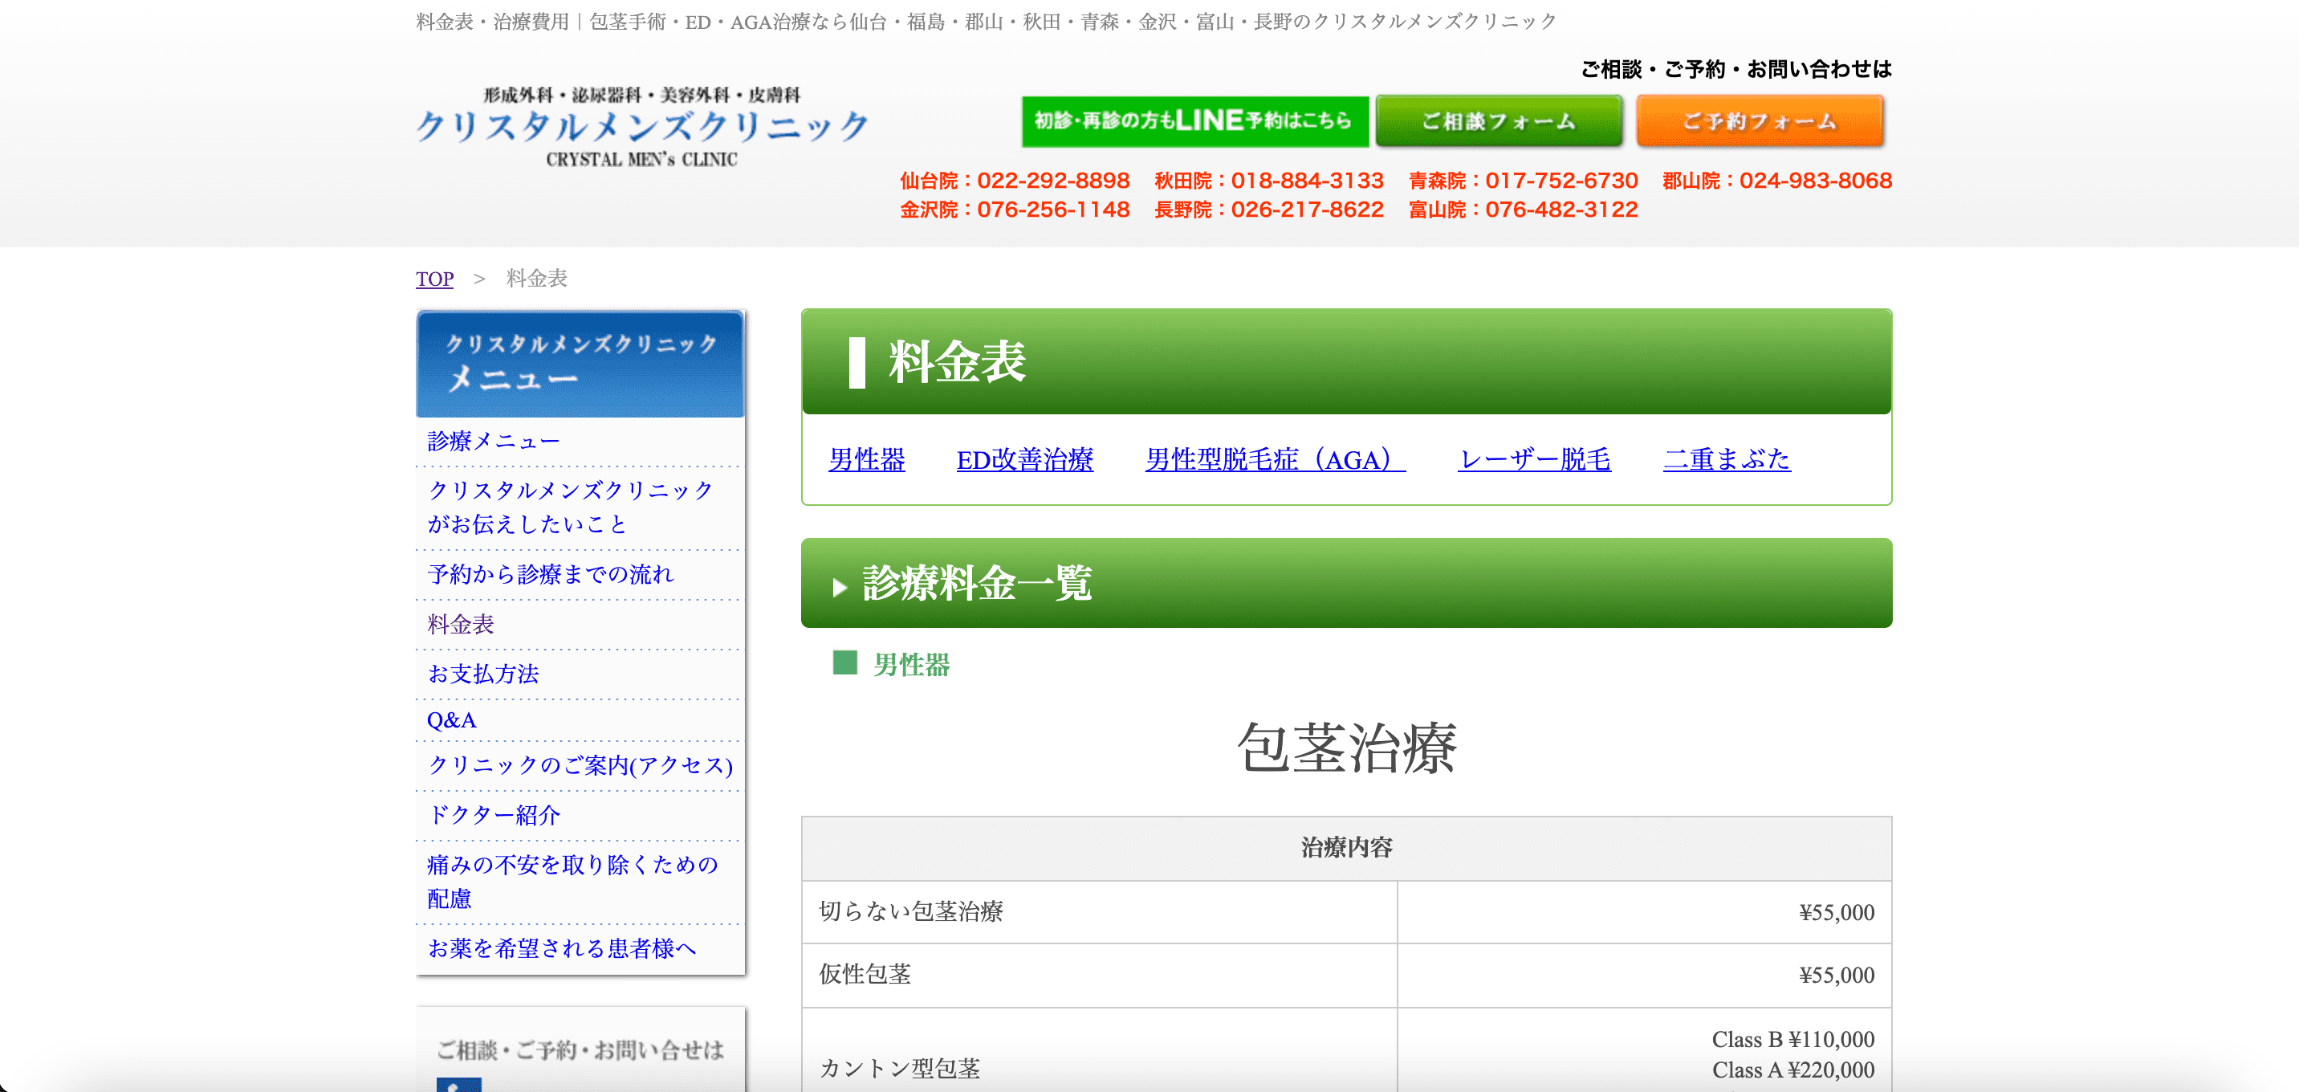Image resolution: width=2299 pixels, height=1092 pixels.
Task: Open Q&A sidebar link
Action: coord(450,719)
